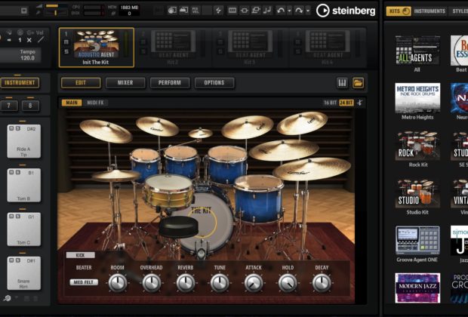468x317 pixels.
Task: Click the lightning bolt icon in toolbar
Action: 219,11
